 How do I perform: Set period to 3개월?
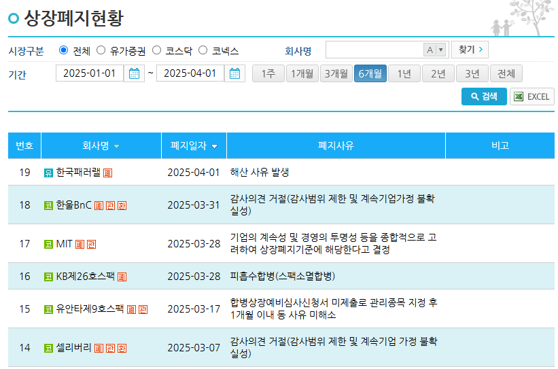click(336, 73)
